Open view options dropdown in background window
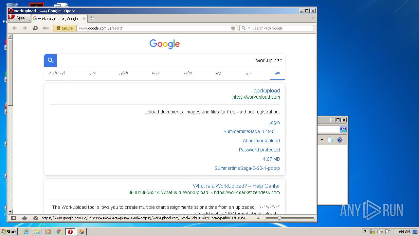Image resolution: width=419 pixels, height=236 pixels. pos(322,140)
